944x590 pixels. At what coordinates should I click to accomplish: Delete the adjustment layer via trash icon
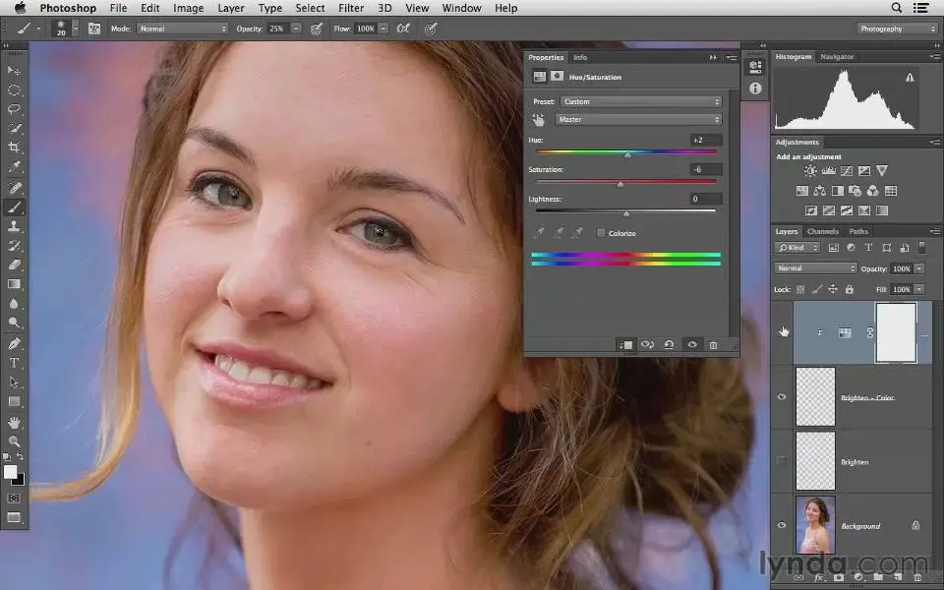point(713,345)
